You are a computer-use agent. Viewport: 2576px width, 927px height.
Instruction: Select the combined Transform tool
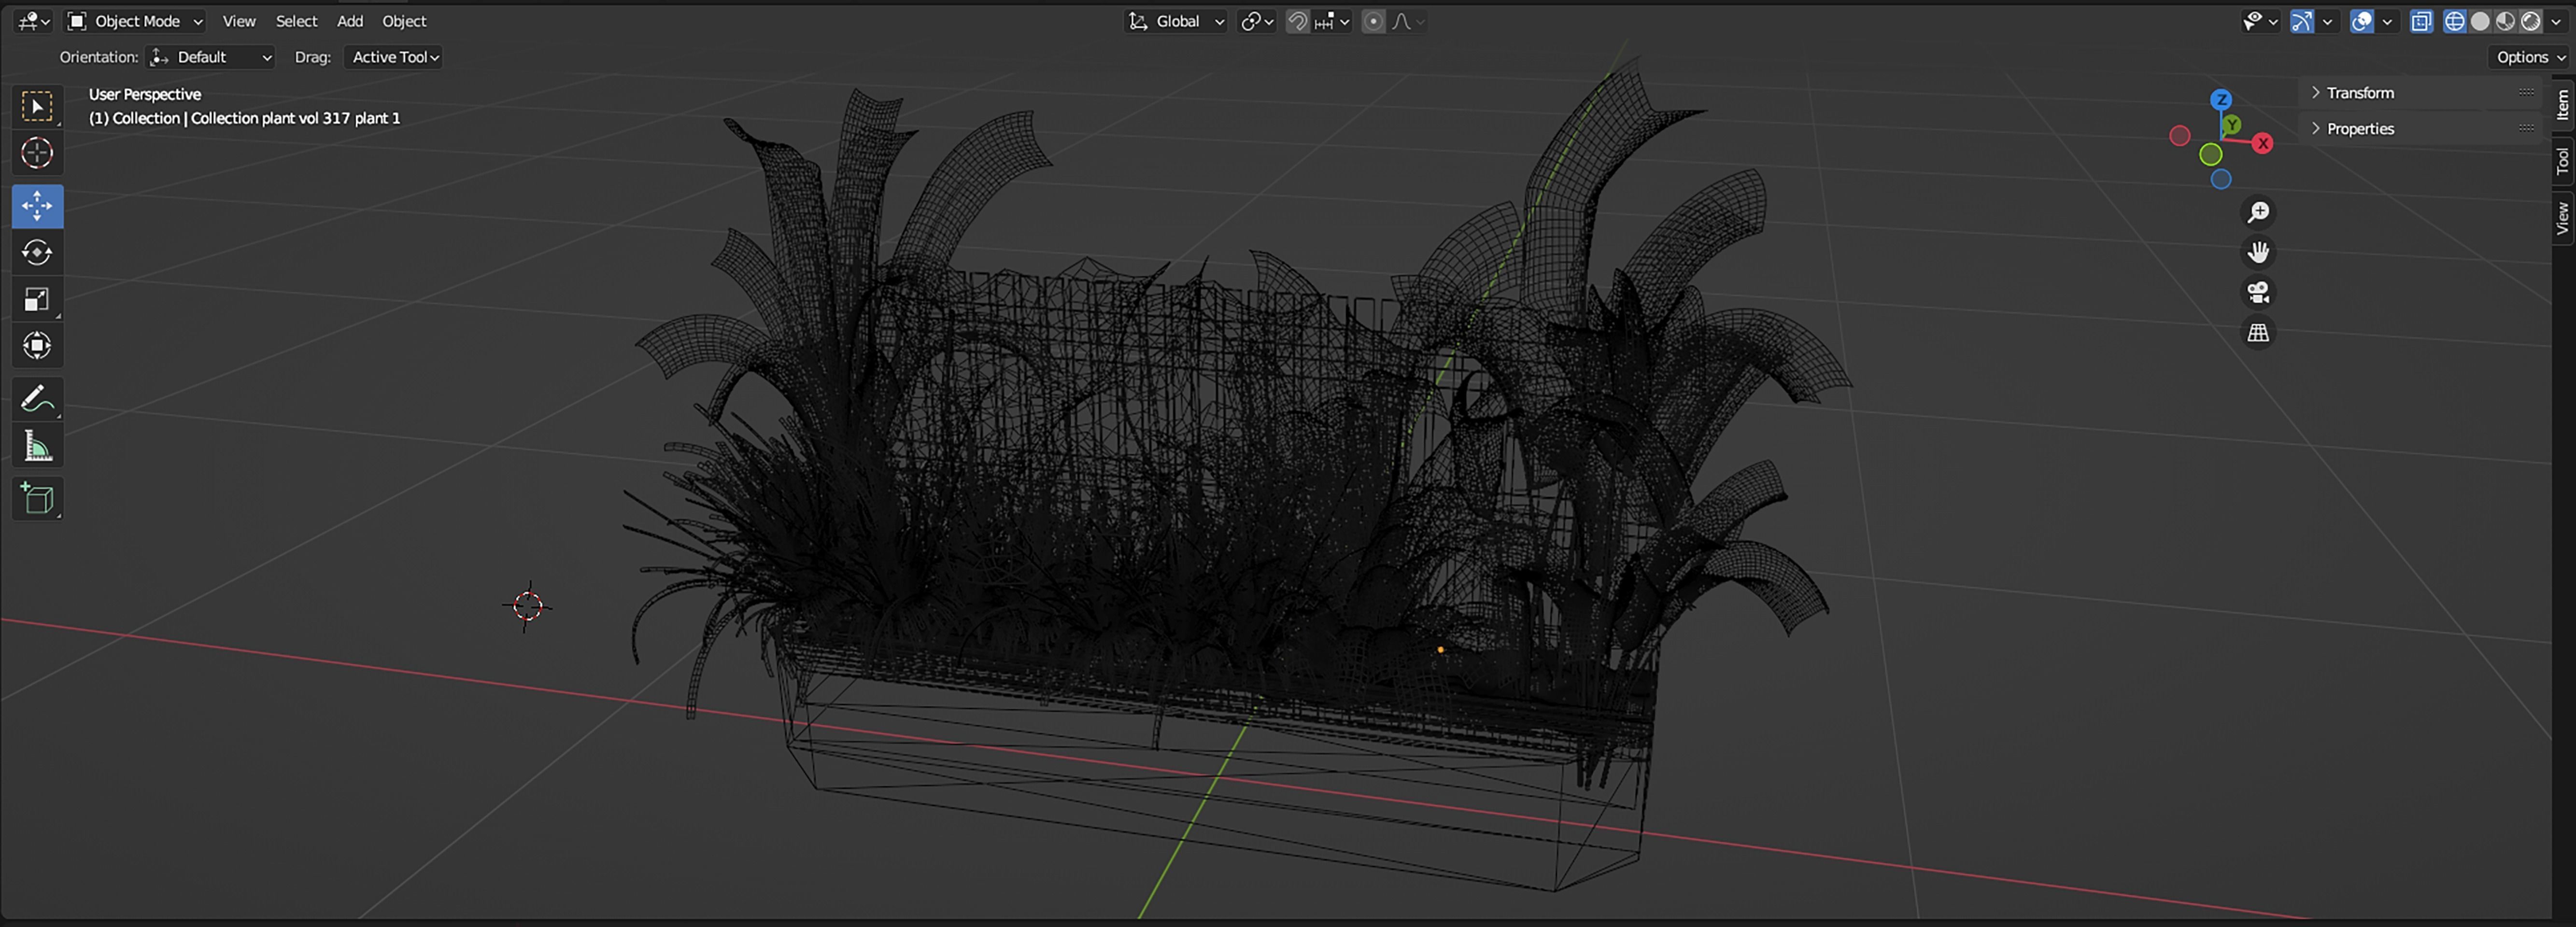(37, 345)
